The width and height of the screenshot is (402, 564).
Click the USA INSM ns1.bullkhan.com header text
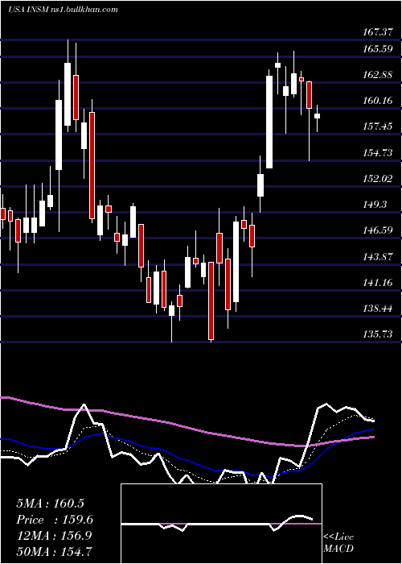(63, 10)
